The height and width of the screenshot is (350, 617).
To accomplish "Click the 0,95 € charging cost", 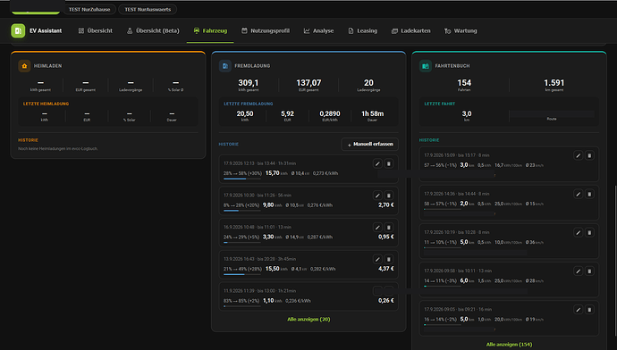I will click(386, 237).
